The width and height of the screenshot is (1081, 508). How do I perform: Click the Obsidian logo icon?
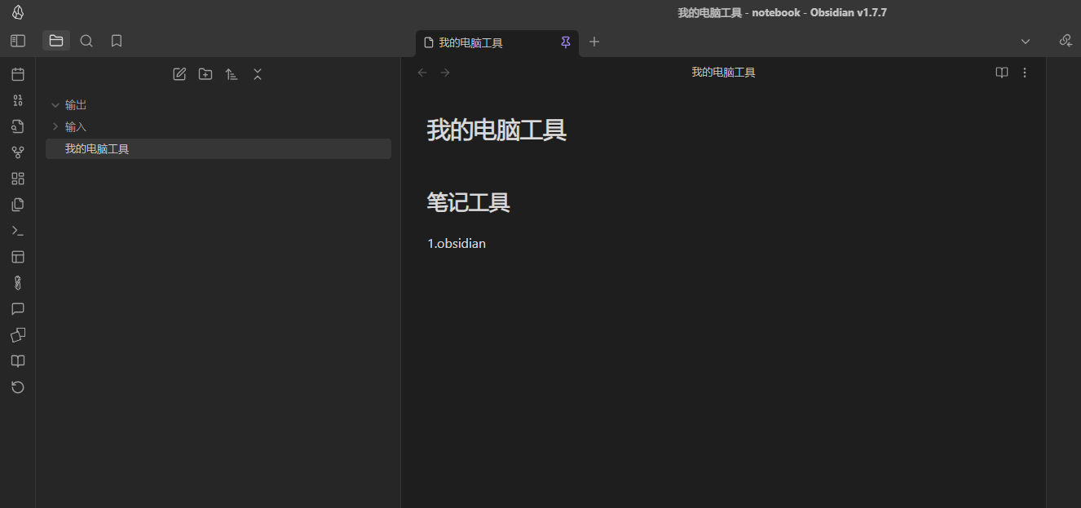[18, 13]
